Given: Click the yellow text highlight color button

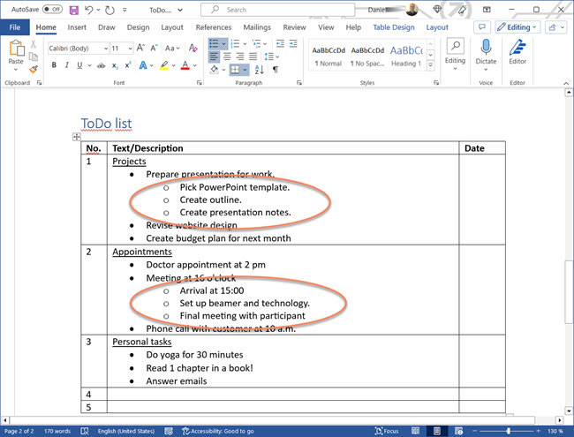Looking at the screenshot, I should pos(163,65).
